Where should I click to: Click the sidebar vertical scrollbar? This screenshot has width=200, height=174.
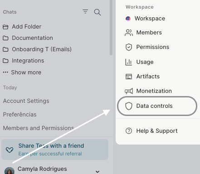point(111,27)
